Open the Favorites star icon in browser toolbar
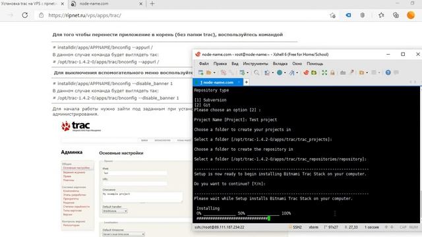The width and height of the screenshot is (422, 237). tap(381, 15)
